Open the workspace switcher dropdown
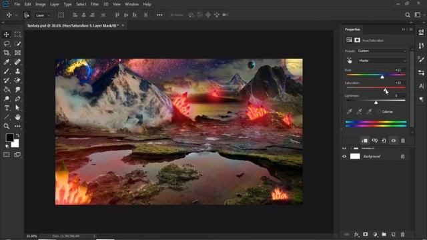This screenshot has height=240, width=427. 418,15
